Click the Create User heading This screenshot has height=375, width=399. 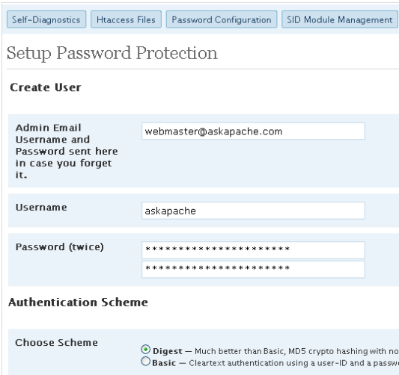(x=46, y=87)
